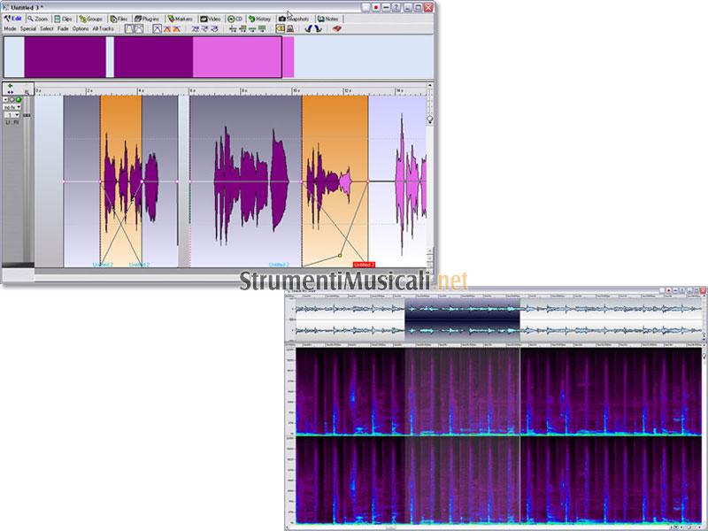Open the Options menu
Viewport: 708px width, 531px height.
[x=81, y=28]
